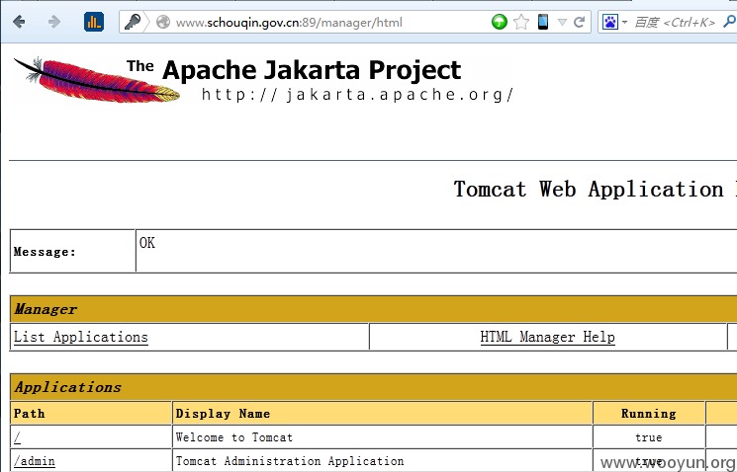This screenshot has height=472, width=737.
Task: Click the globe site identity icon
Action: (163, 22)
